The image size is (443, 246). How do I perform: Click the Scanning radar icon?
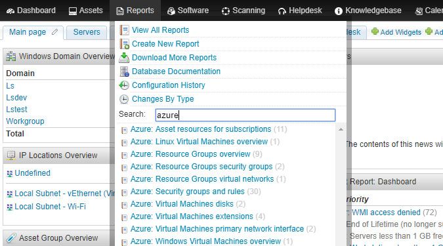(226, 11)
